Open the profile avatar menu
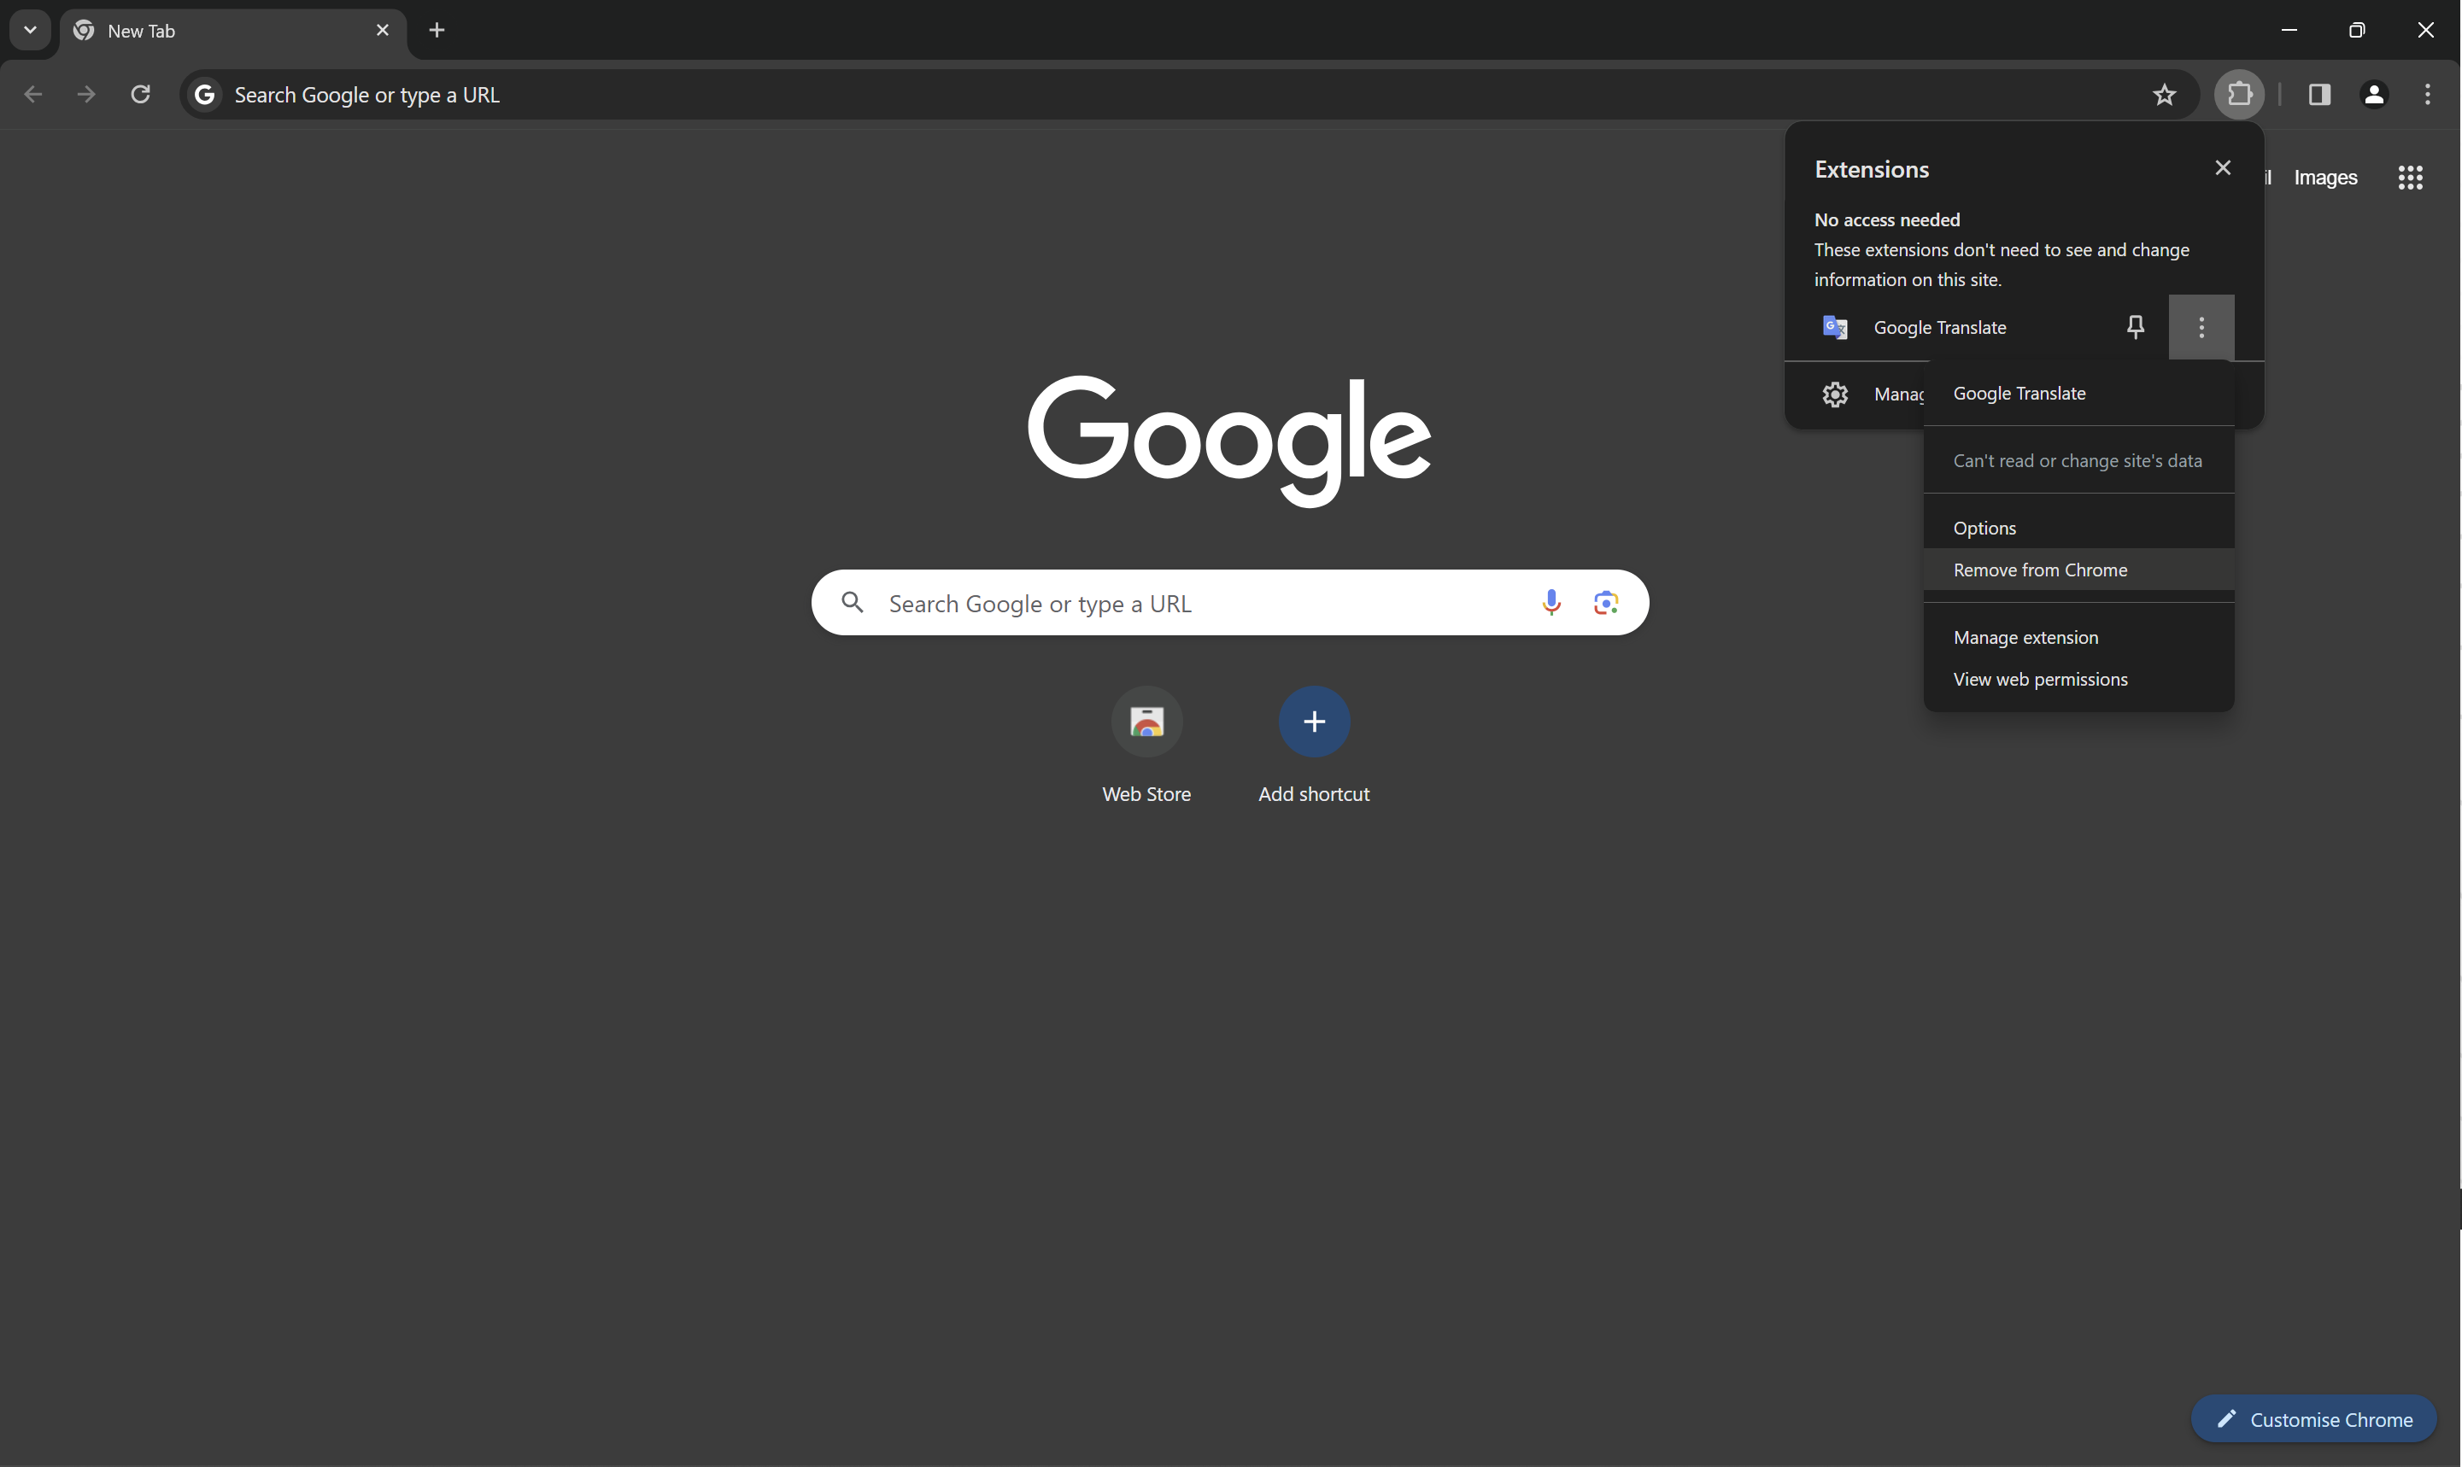 (x=2374, y=95)
